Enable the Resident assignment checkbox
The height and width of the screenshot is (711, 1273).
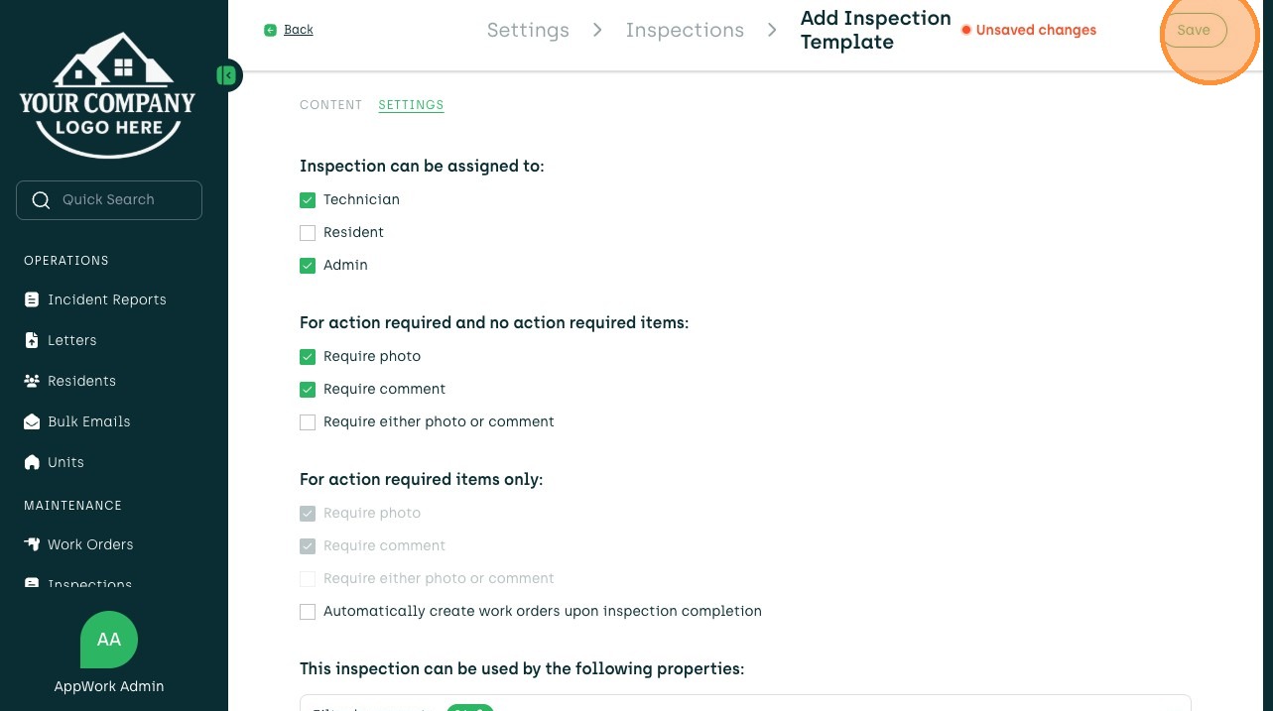coord(308,233)
